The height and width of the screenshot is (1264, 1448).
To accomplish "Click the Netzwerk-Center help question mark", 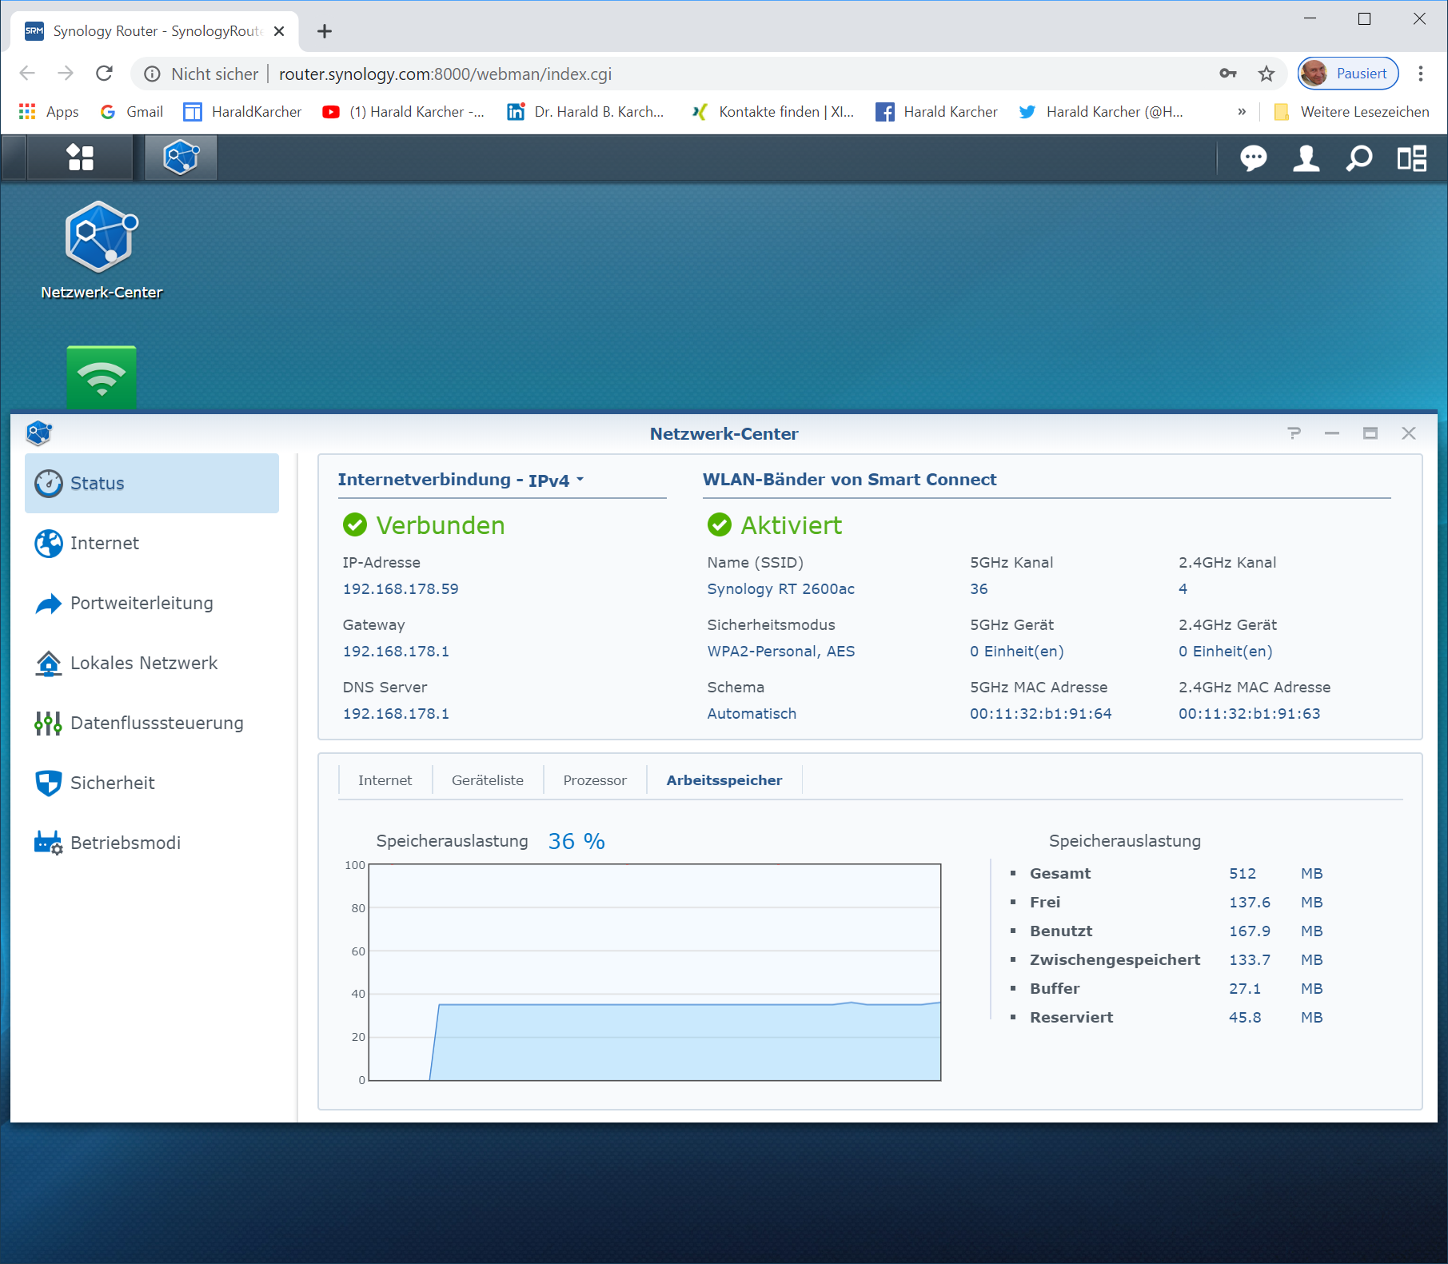I will click(1294, 433).
